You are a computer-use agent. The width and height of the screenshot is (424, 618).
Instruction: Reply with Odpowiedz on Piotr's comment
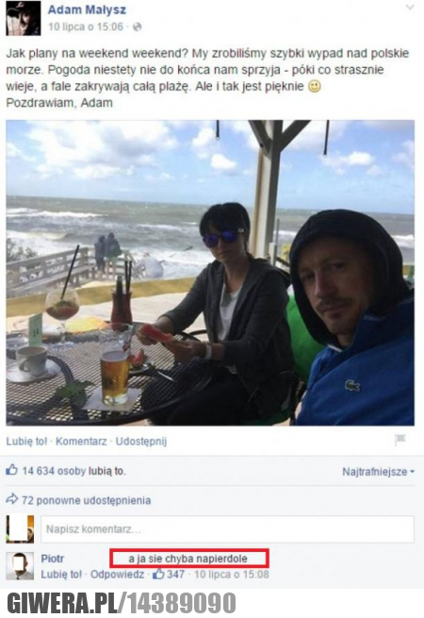(118, 575)
